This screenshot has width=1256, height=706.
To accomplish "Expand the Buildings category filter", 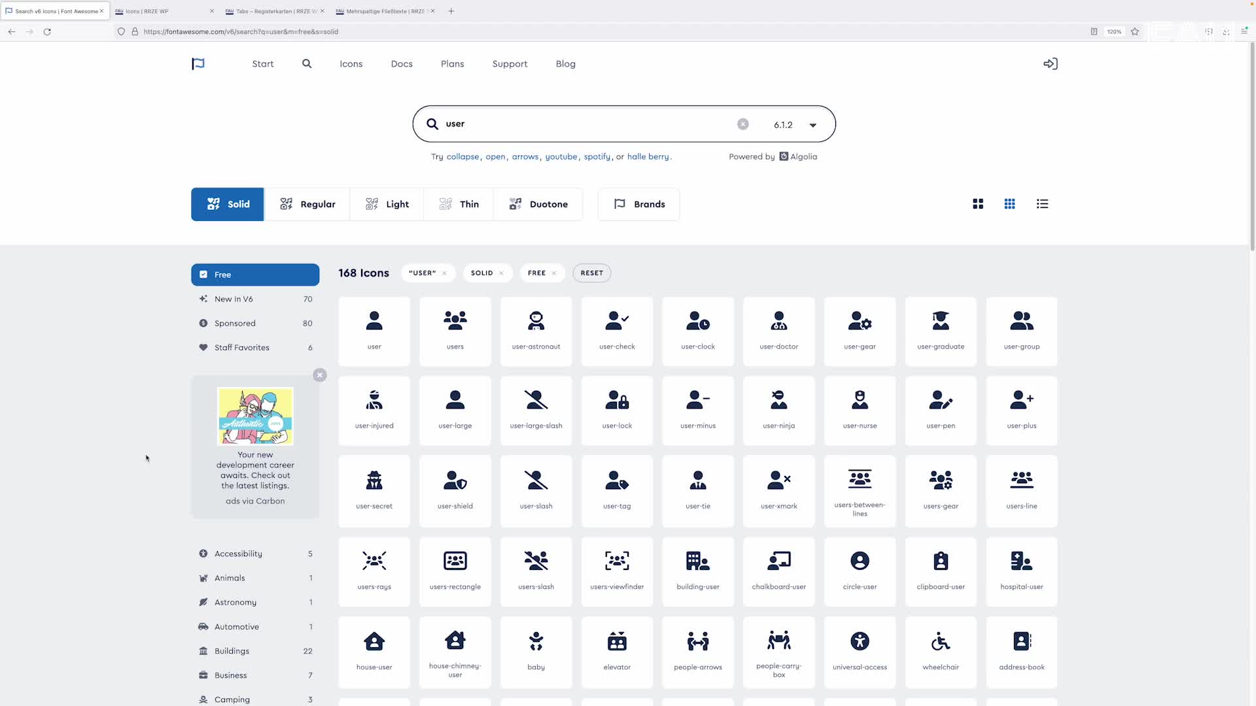I will click(232, 650).
